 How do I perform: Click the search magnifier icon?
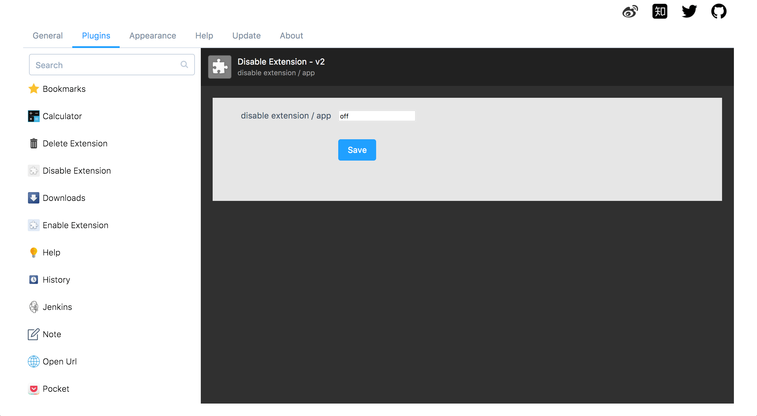(184, 65)
